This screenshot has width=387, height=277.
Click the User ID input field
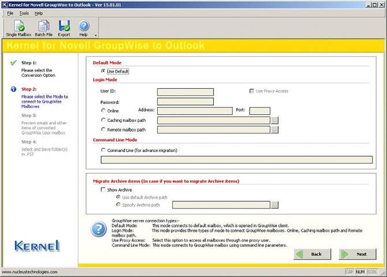(x=185, y=92)
